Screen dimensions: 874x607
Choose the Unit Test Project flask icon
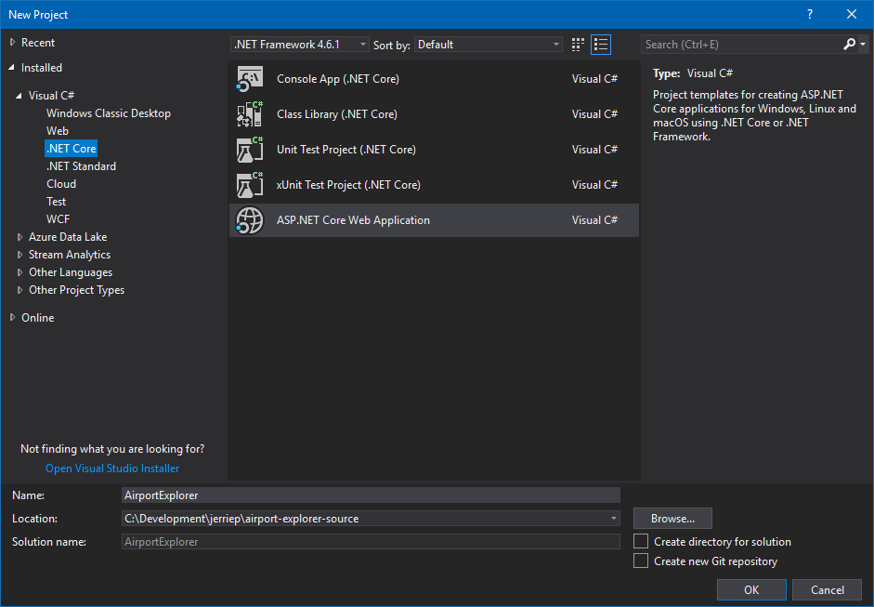pos(250,150)
